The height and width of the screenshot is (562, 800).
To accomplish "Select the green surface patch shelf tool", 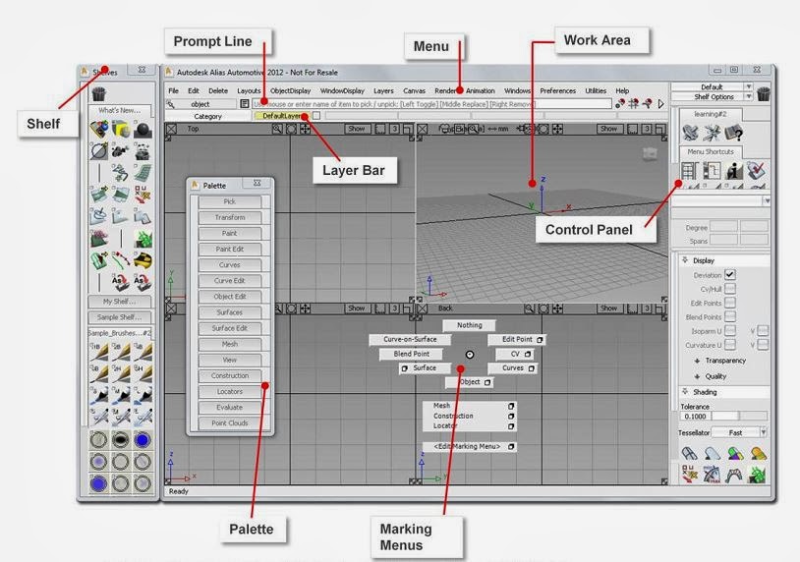I will (143, 173).
